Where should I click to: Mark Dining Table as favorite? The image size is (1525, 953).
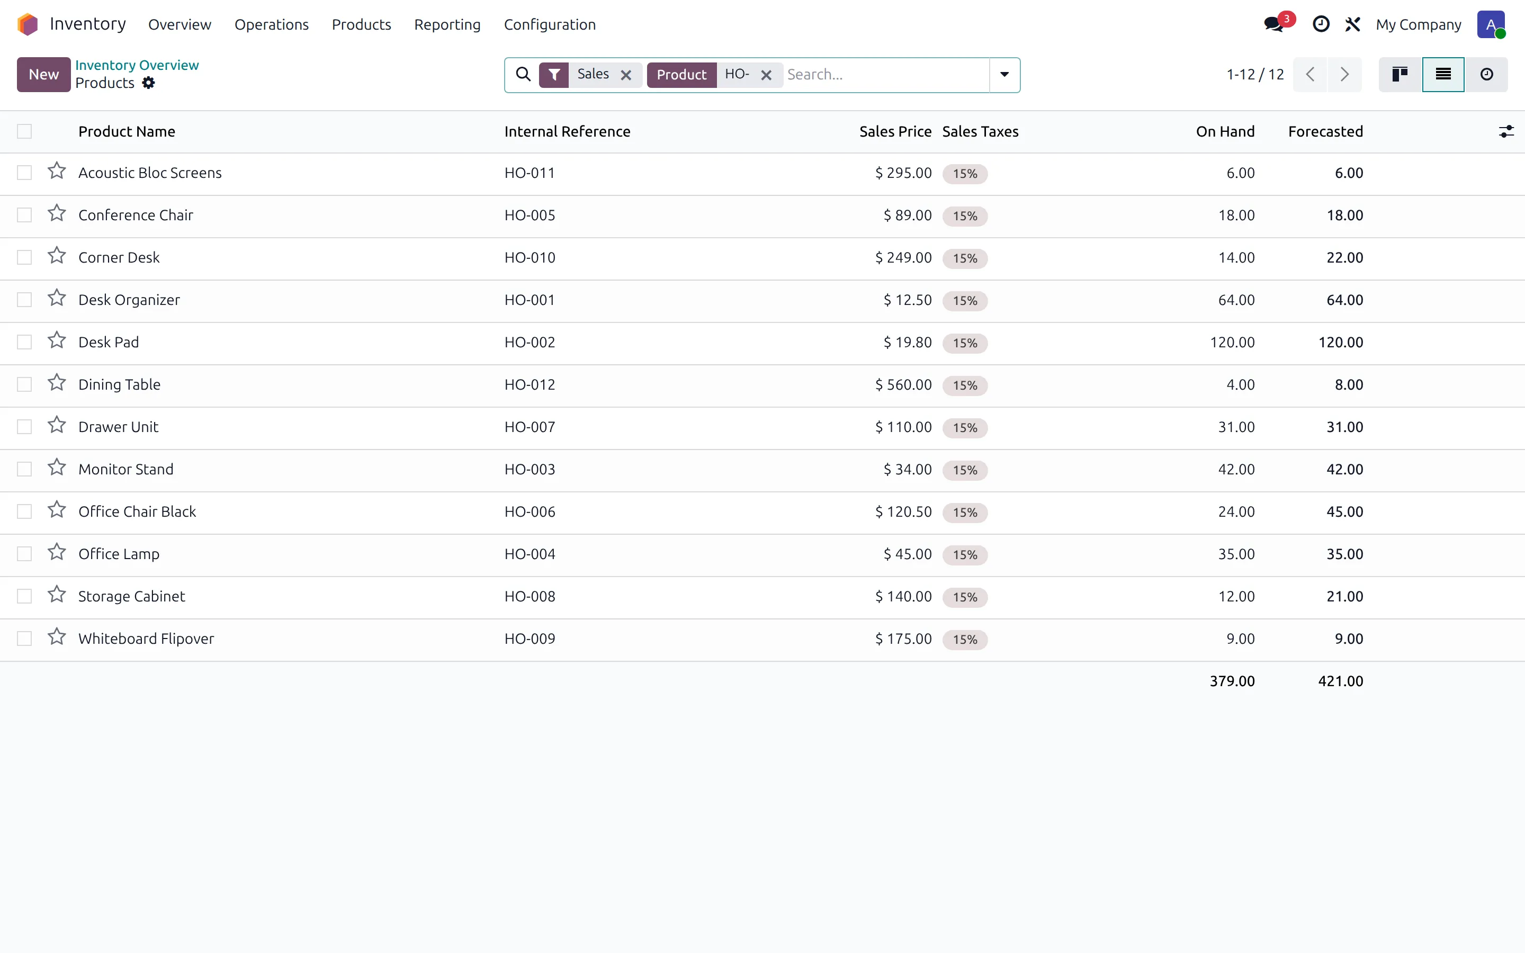[x=57, y=383]
